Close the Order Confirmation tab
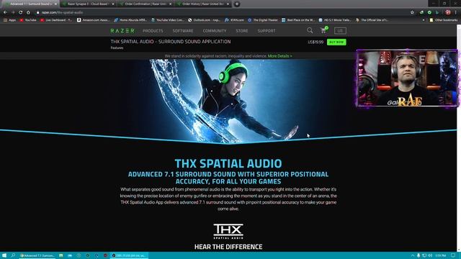Viewport: 461px width, 259px height. pyautogui.click(x=170, y=4)
